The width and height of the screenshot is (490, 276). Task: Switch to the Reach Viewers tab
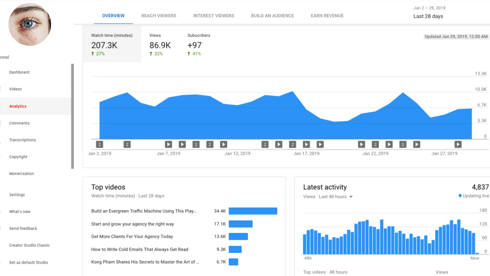coord(158,16)
